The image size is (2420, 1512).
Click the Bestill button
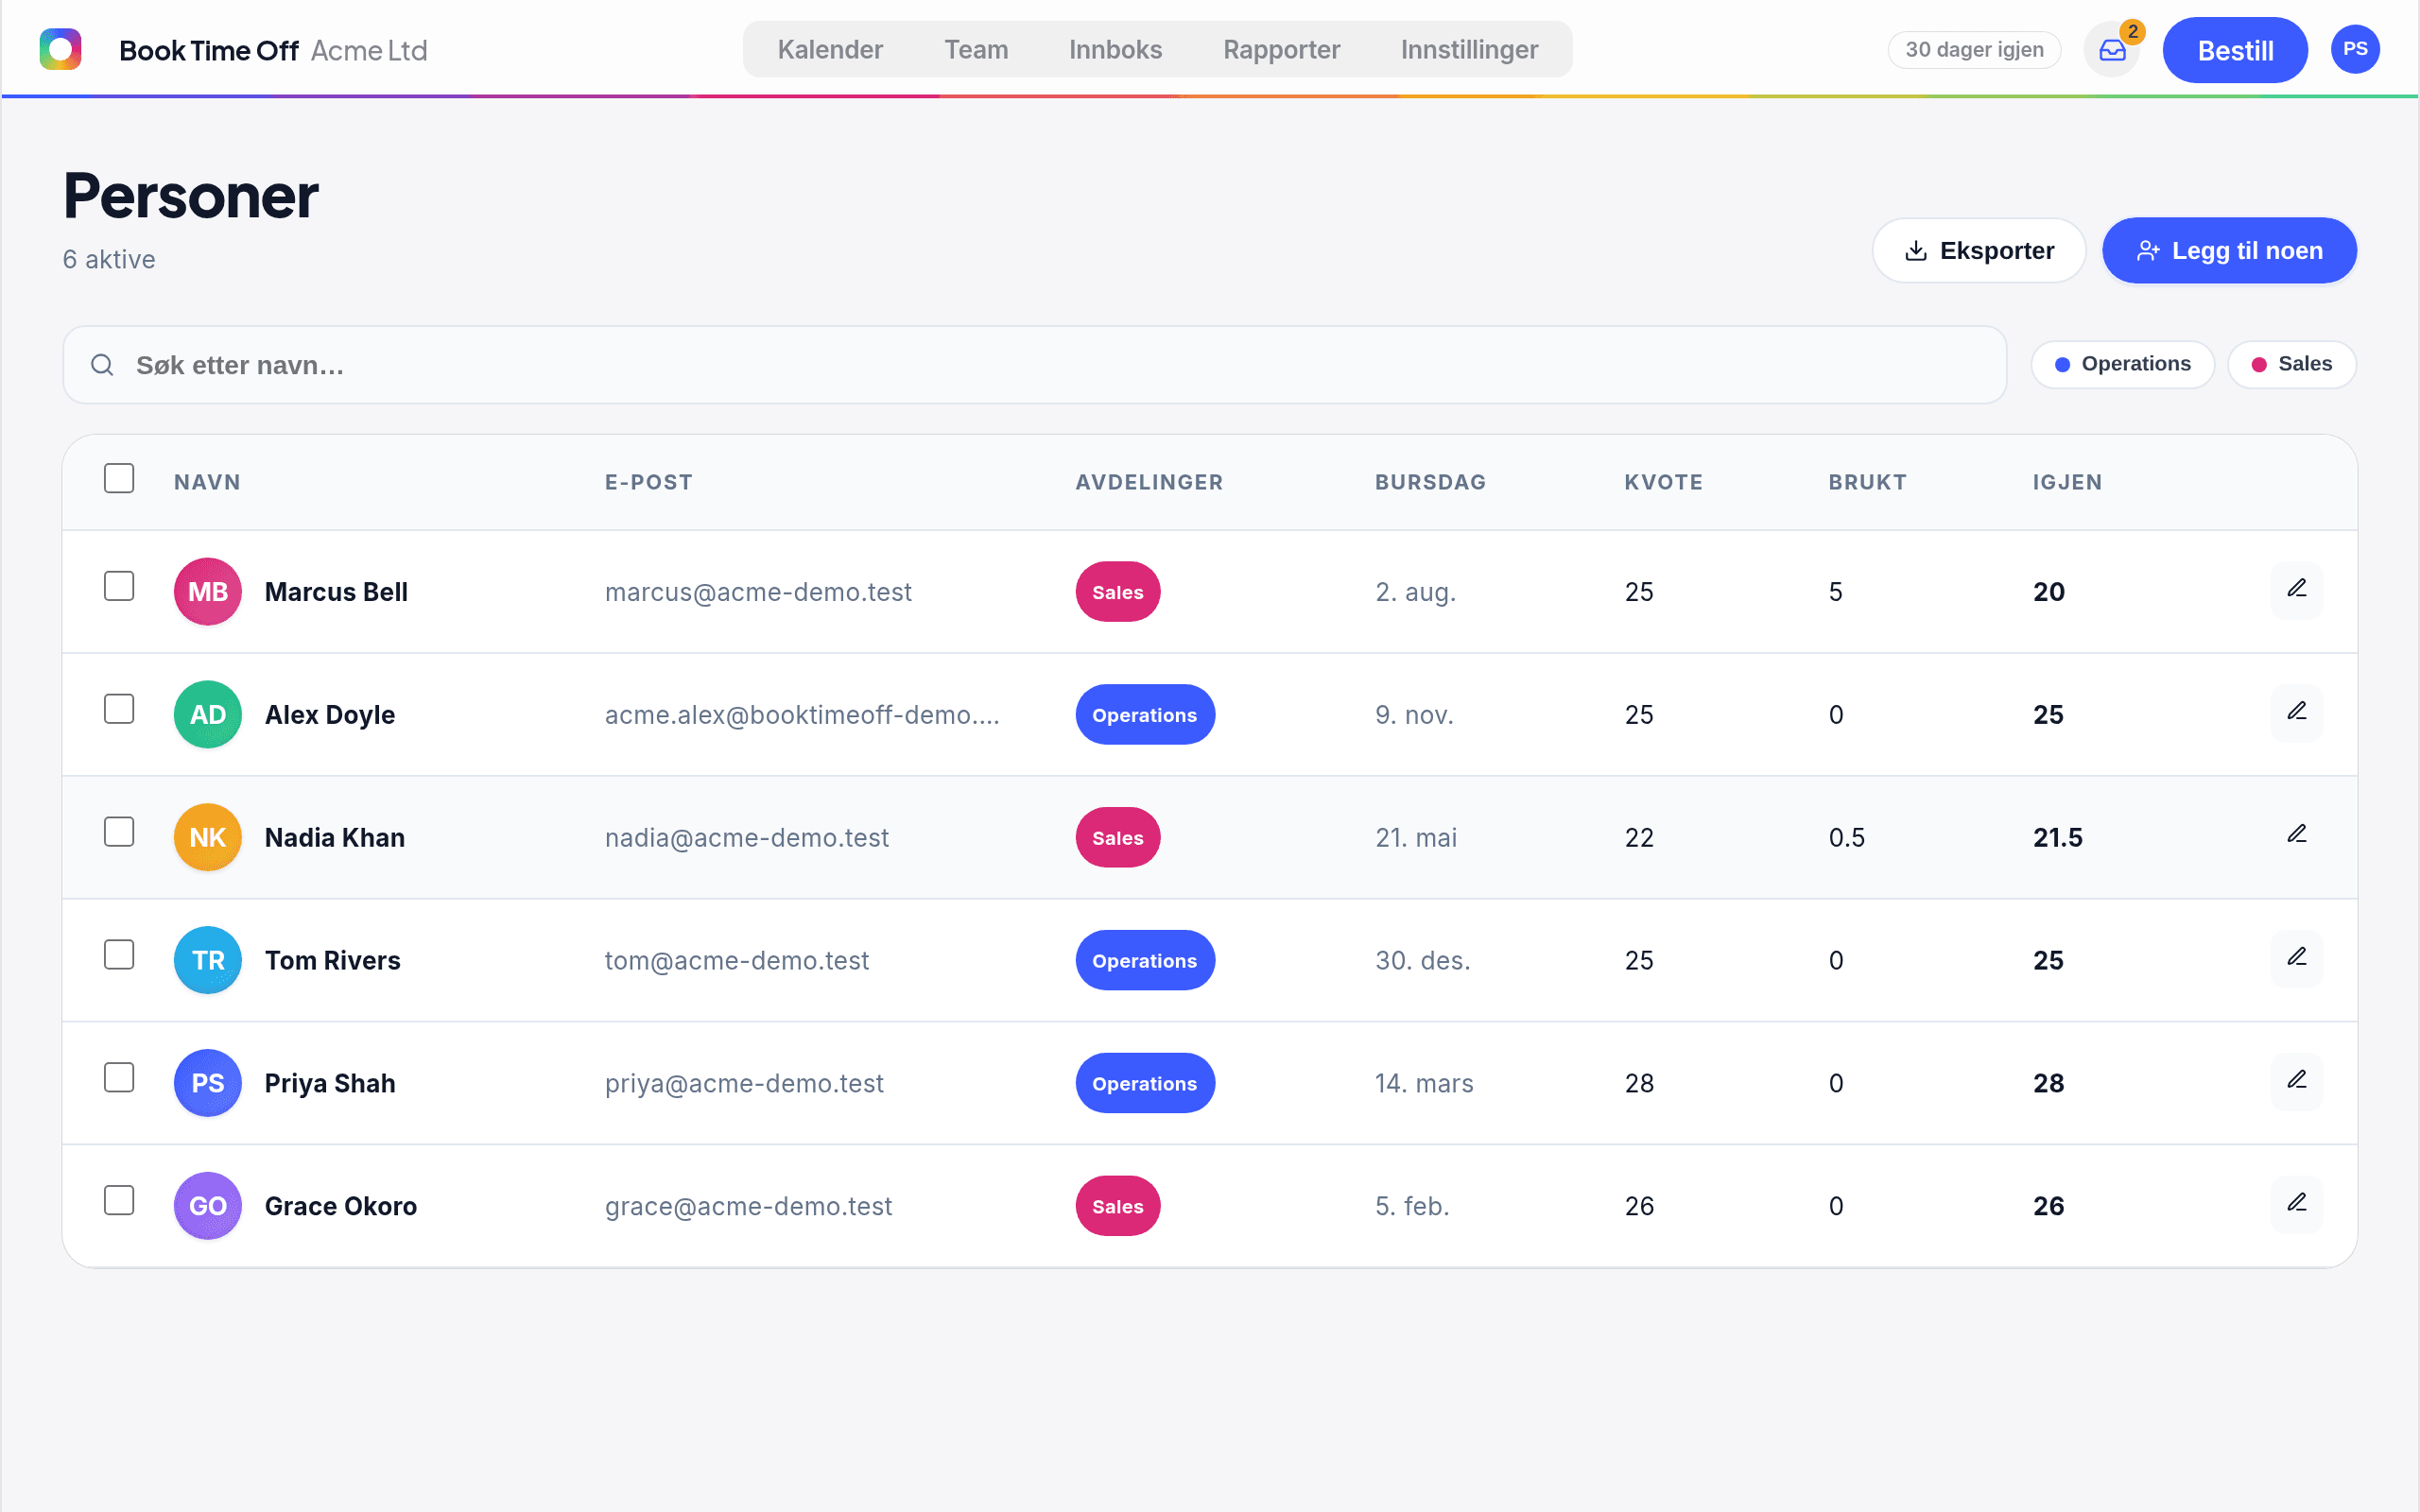2235,50
